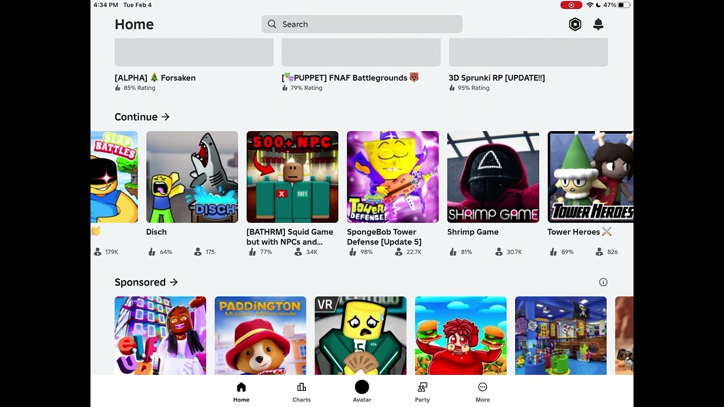Open notifications bell icon
The width and height of the screenshot is (724, 407).
(x=598, y=24)
